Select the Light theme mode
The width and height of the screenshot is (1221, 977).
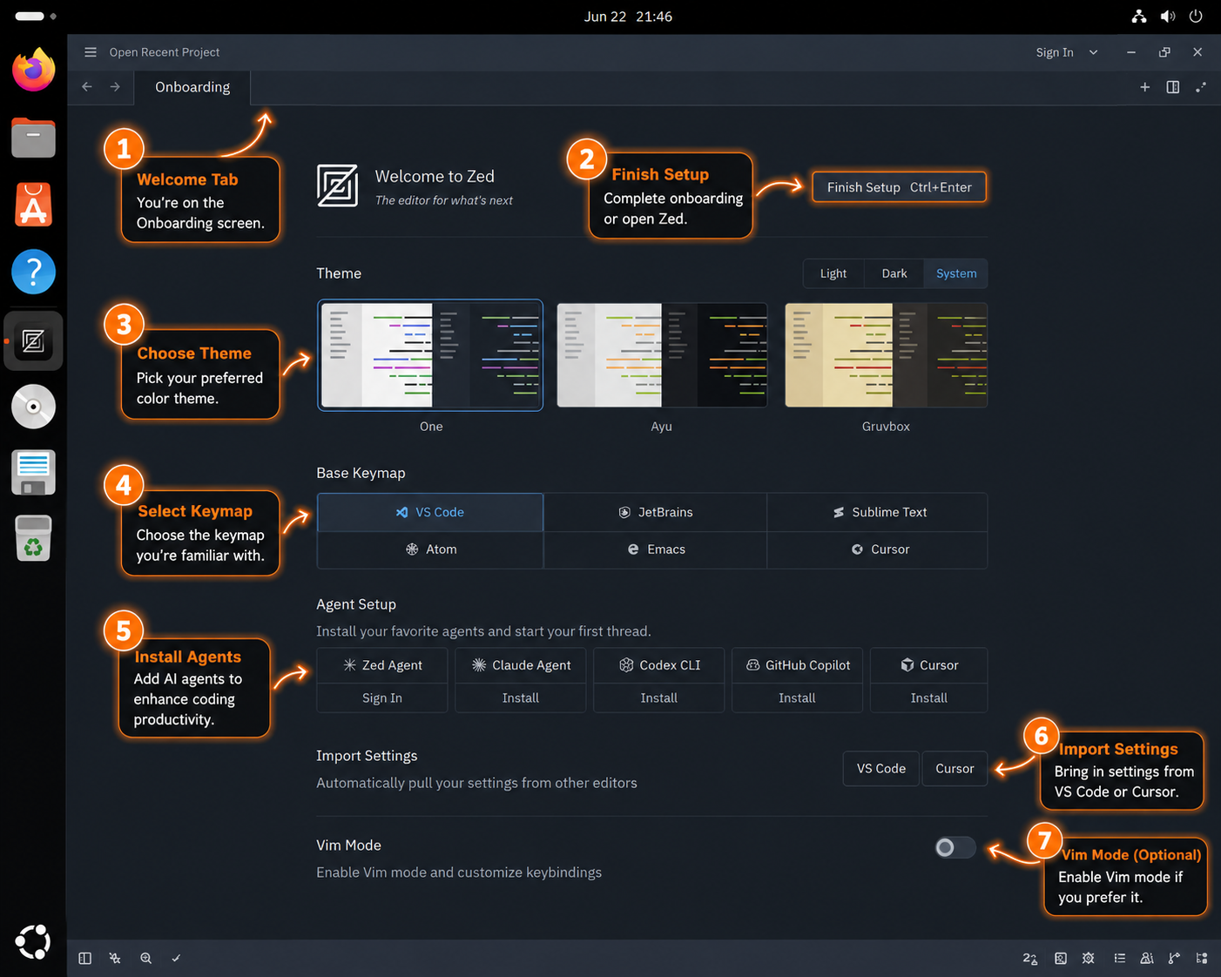coord(833,273)
